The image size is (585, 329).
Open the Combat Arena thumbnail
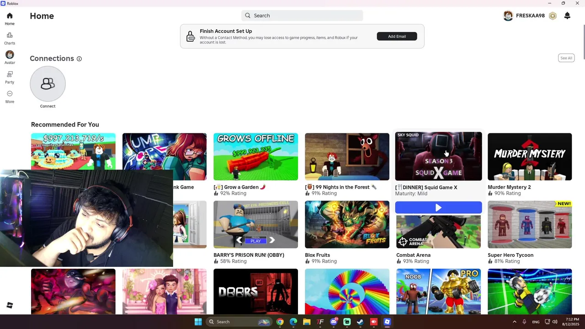pyautogui.click(x=438, y=231)
